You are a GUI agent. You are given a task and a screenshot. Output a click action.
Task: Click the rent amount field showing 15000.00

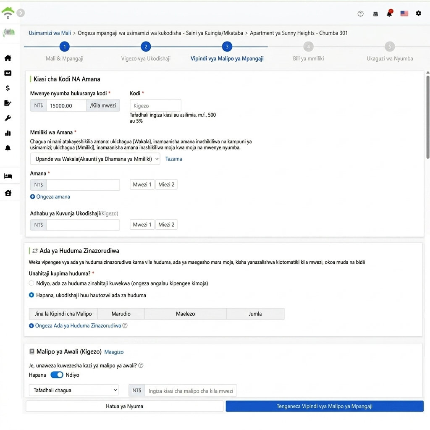click(66, 105)
